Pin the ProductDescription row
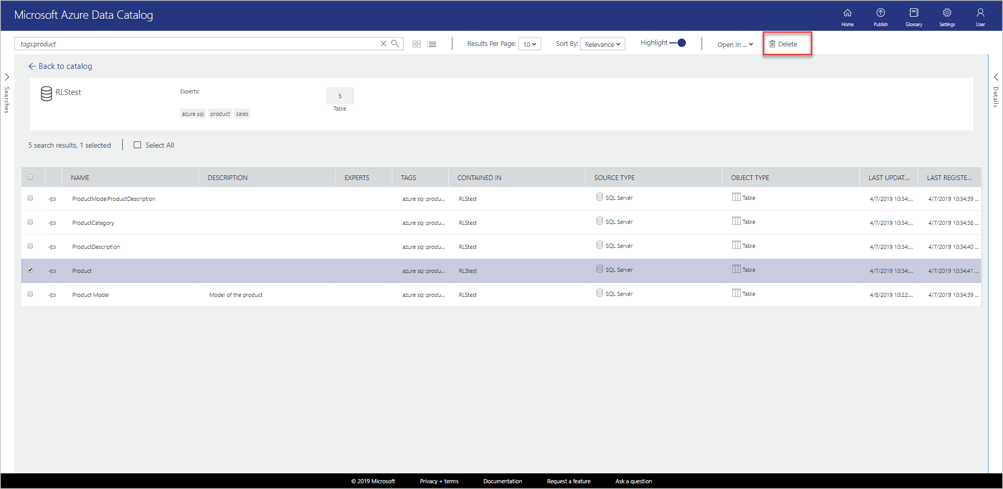 pos(52,247)
